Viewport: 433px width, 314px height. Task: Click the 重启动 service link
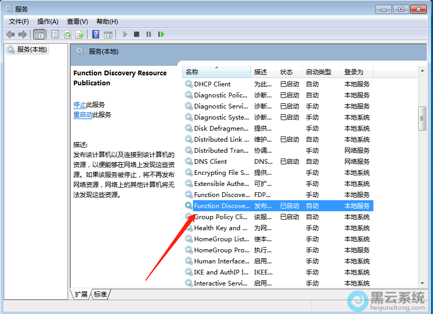coord(83,114)
